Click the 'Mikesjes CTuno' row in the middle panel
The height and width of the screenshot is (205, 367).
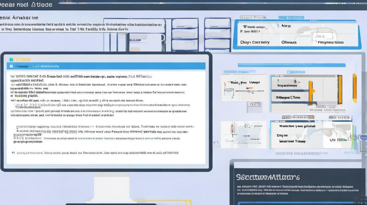point(288,97)
